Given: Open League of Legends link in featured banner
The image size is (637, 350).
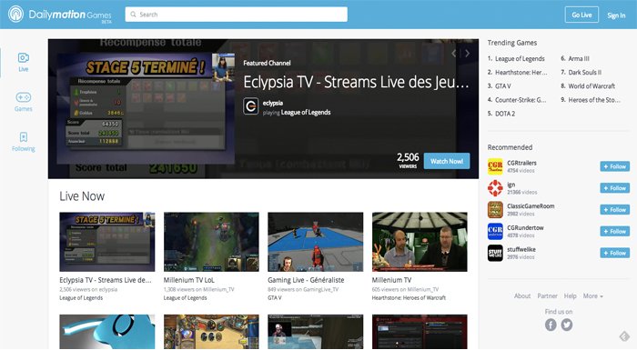Looking at the screenshot, I should 306,113.
